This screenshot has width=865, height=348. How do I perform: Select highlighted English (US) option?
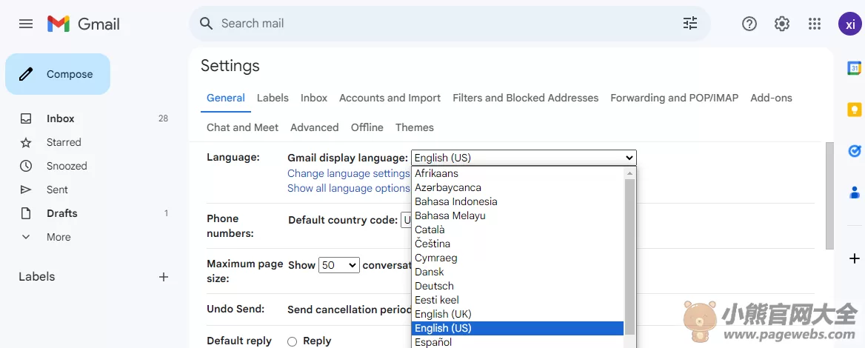click(x=518, y=328)
